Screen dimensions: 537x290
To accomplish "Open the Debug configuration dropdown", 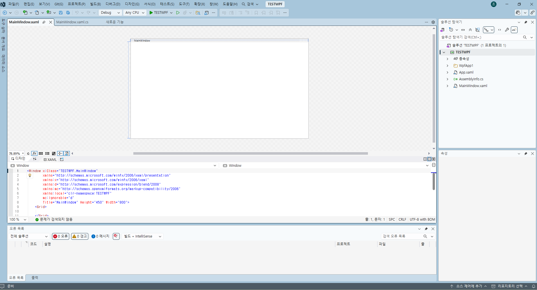I will coord(110,13).
